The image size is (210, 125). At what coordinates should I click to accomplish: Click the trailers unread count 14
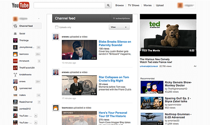tap(38, 95)
